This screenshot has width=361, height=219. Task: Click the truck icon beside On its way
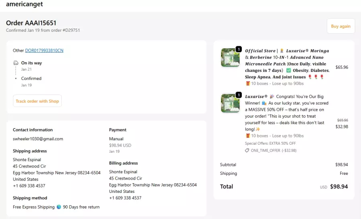[16, 63]
